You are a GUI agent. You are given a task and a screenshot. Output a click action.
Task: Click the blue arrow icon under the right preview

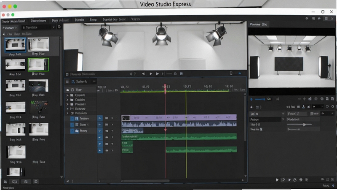(x=251, y=99)
